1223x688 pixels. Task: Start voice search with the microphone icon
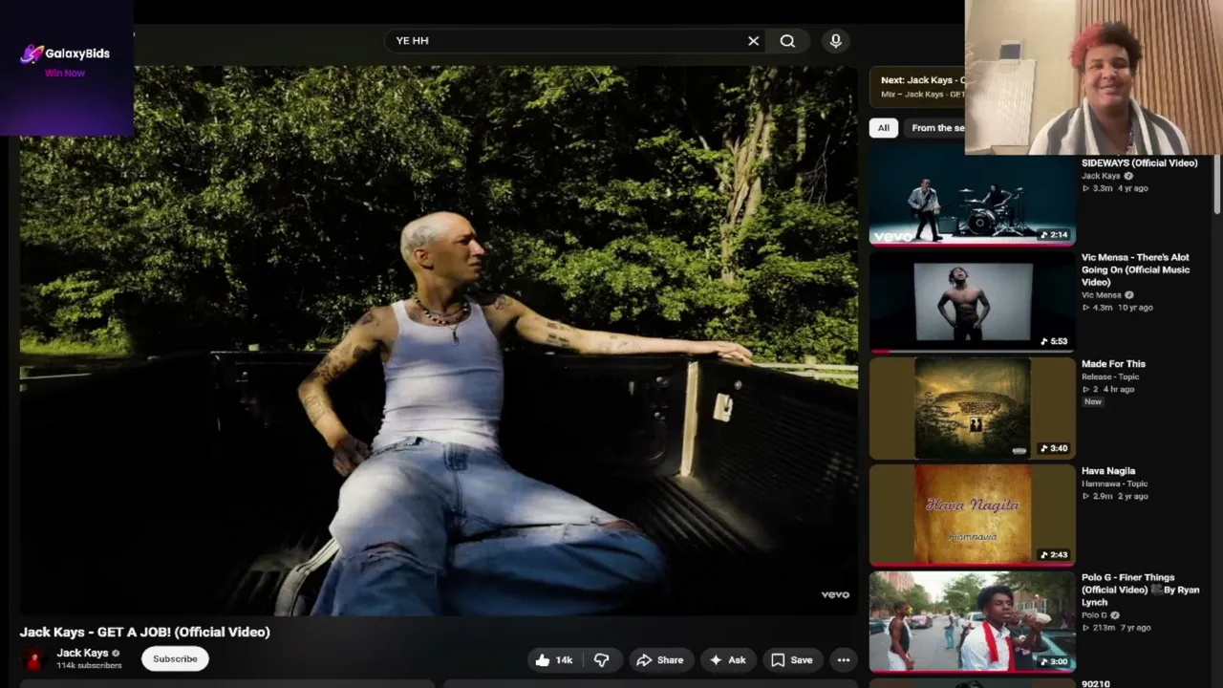[x=836, y=41]
